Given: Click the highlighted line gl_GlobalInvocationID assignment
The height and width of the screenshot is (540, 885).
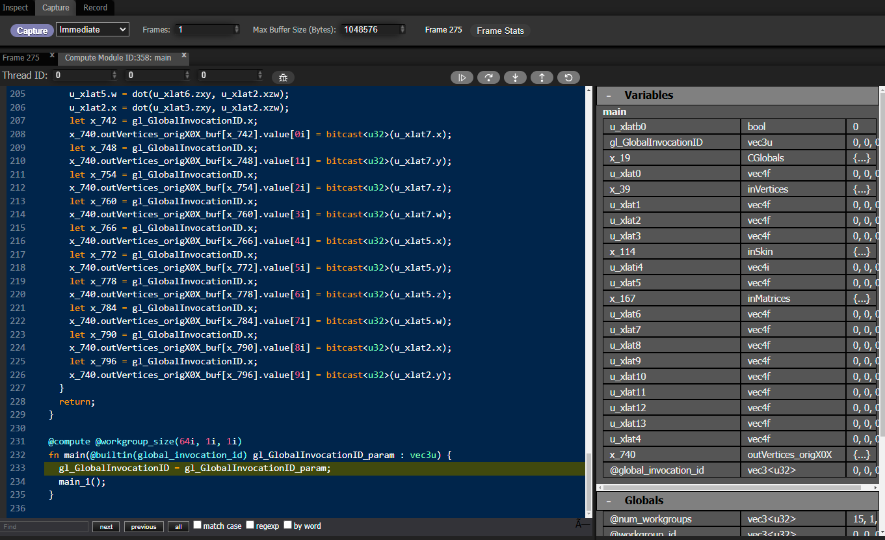Looking at the screenshot, I should (194, 468).
